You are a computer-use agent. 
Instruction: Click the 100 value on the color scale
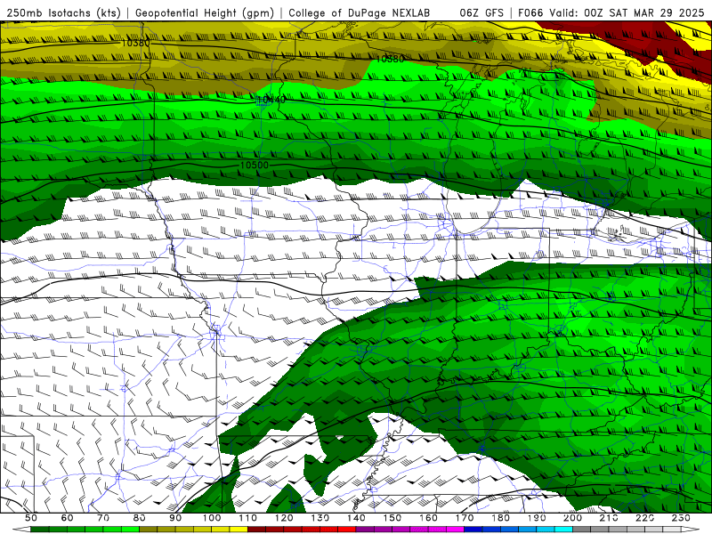tap(212, 518)
